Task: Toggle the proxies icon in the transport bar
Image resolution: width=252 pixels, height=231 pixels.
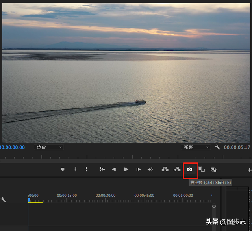Action: tap(213, 170)
